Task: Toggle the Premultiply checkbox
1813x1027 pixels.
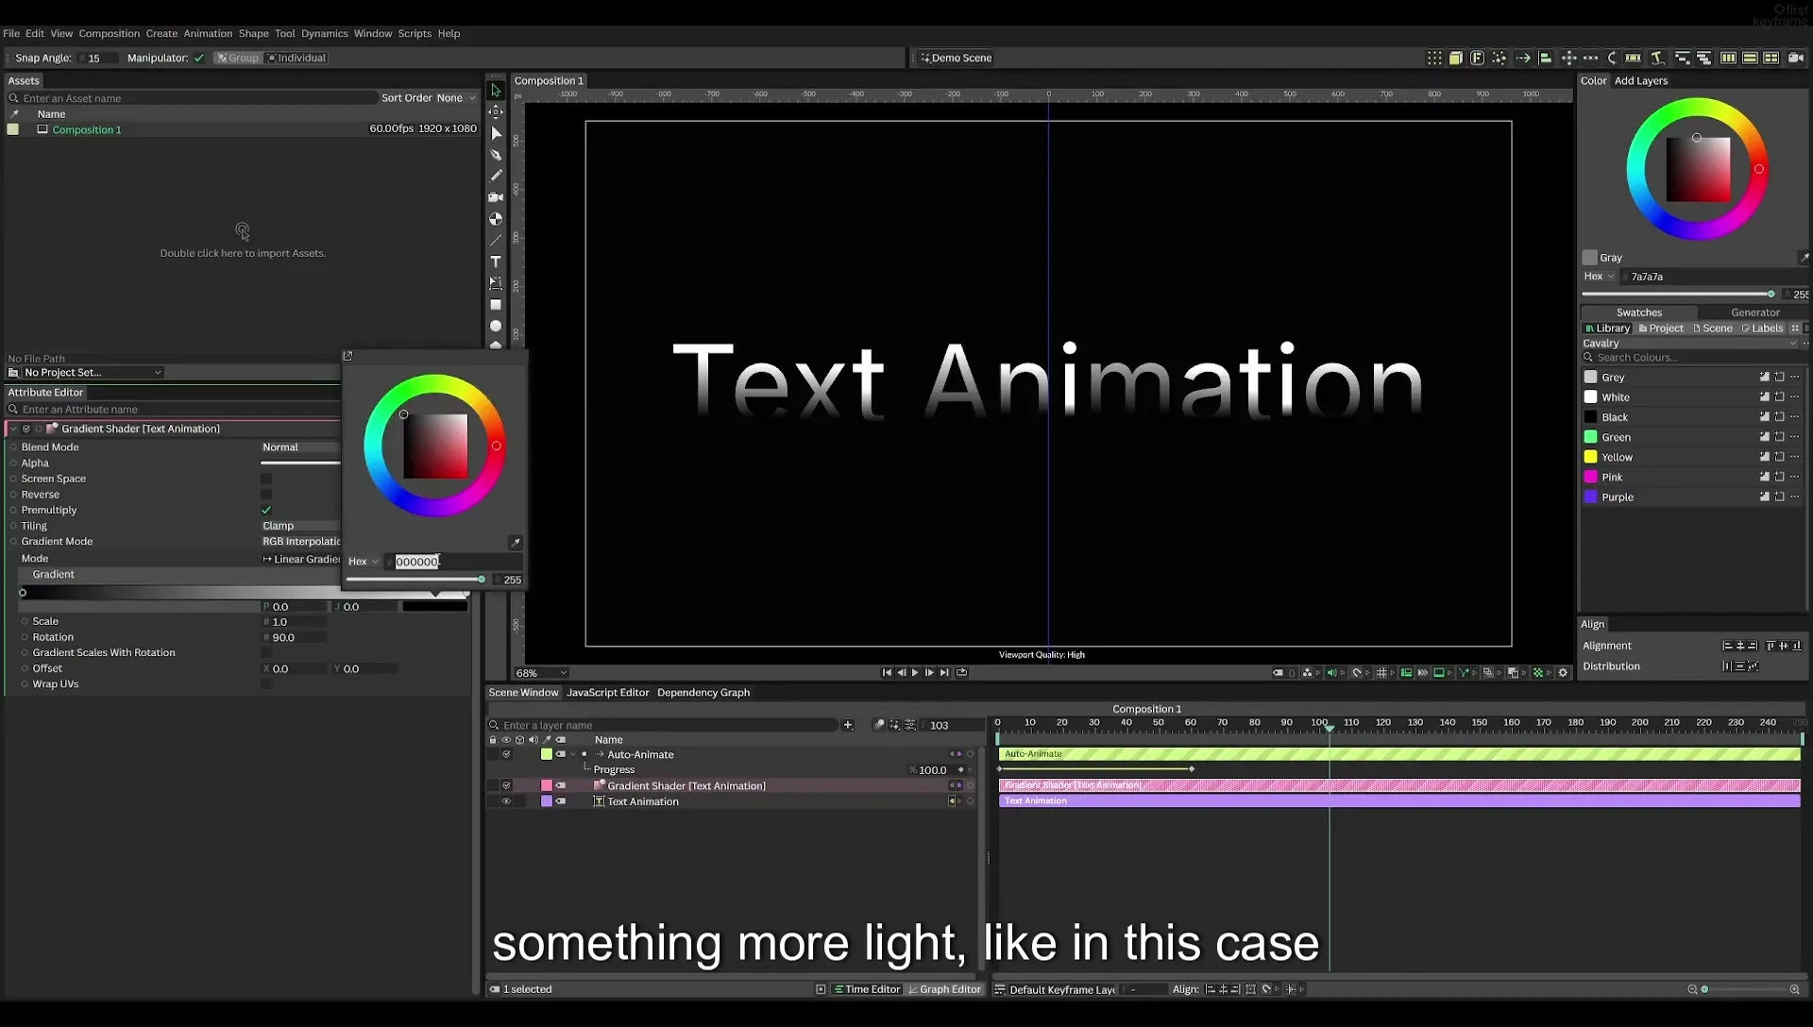Action: point(266,511)
